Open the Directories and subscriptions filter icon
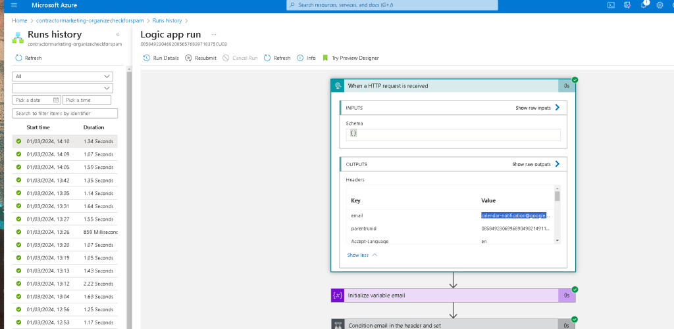674x329 pixels. pos(627,5)
